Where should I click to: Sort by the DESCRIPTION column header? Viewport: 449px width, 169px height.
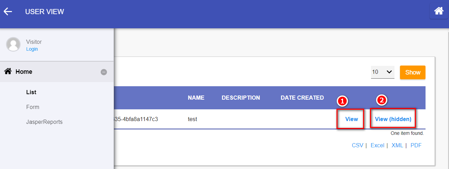[x=241, y=98]
